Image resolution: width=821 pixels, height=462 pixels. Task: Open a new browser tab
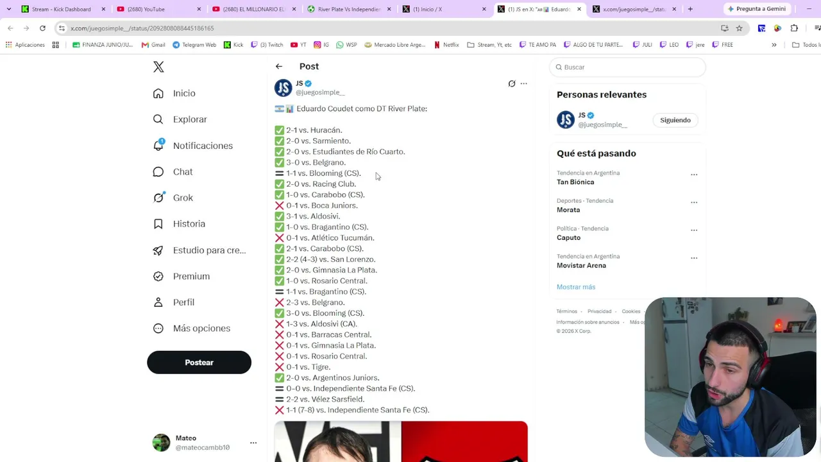pos(690,9)
